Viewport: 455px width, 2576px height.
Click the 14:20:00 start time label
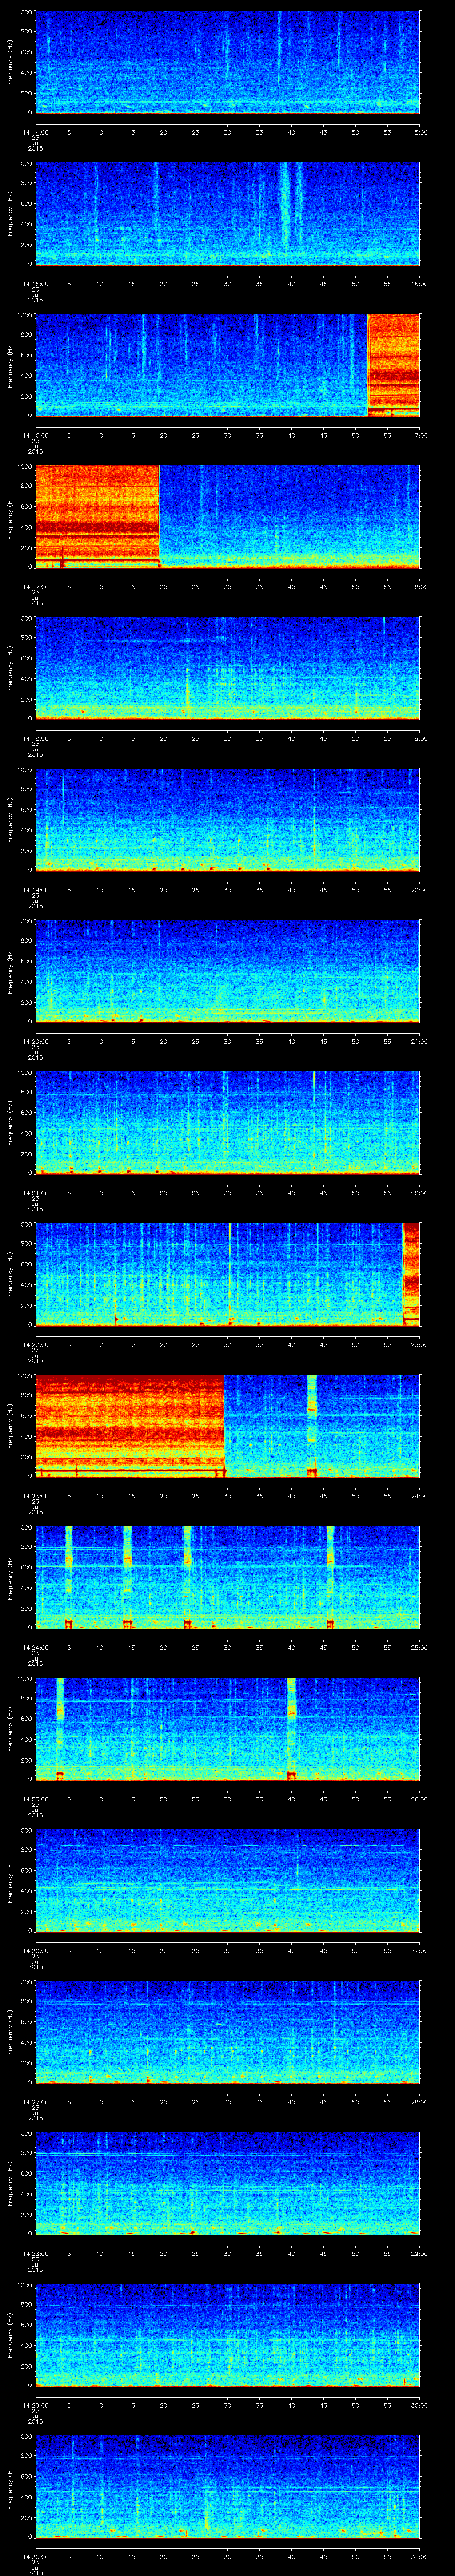click(x=35, y=1042)
